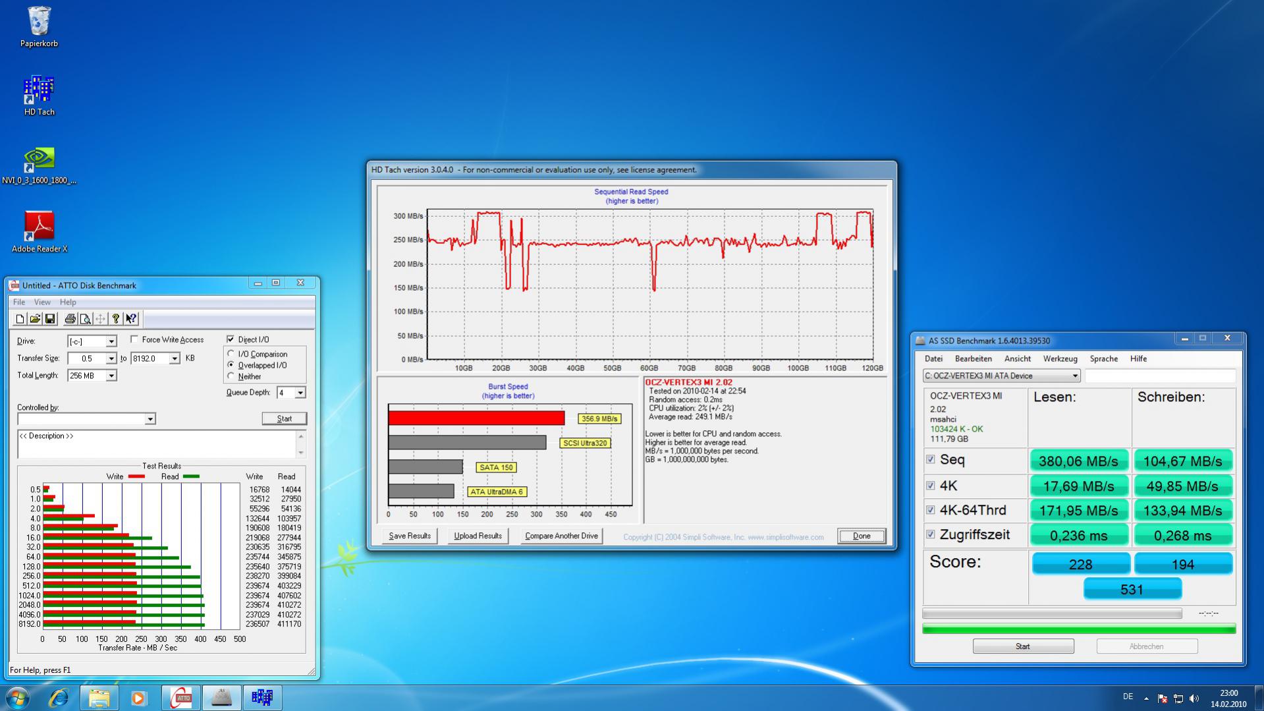
Task: Expand the maximum Transfer Size dropdown (8192.0)
Action: pyautogui.click(x=175, y=358)
